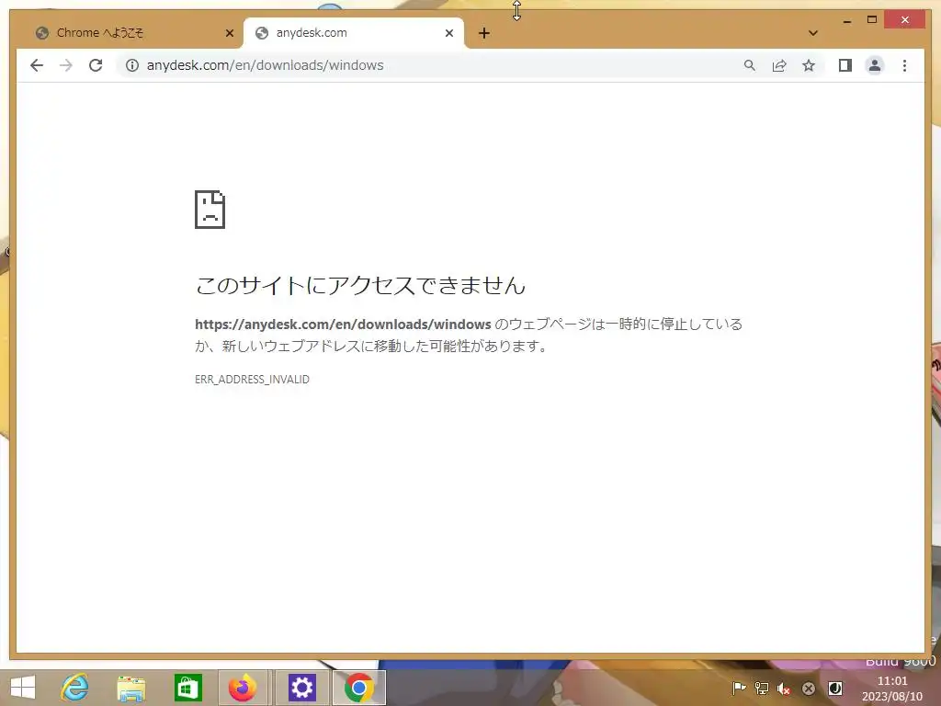Close the Chrome window
The width and height of the screenshot is (941, 706).
pos(905,20)
